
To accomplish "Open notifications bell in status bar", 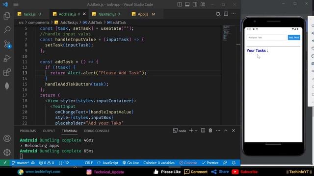I will [x=234, y=163].
